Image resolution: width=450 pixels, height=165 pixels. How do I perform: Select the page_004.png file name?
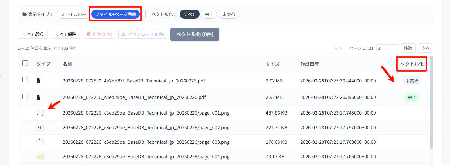pyautogui.click(x=146, y=156)
